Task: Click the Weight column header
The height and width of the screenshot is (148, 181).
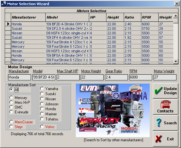Action: (x=166, y=17)
